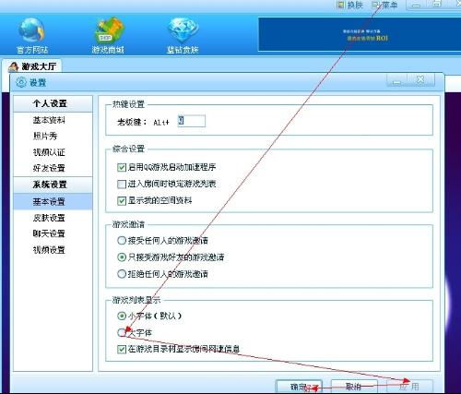Image resolution: width=461 pixels, height=394 pixels.
Task: Click the 游戏列表显示 group label
Action: (136, 300)
